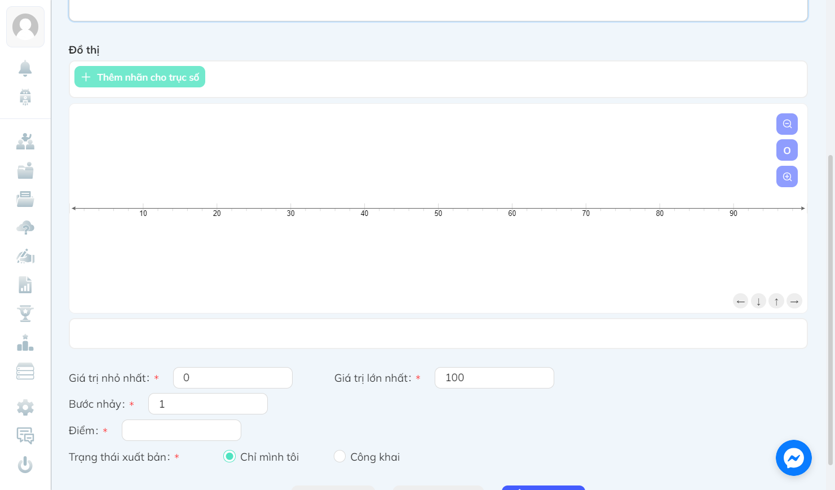Click the 30 tick label on number line

coord(291,214)
